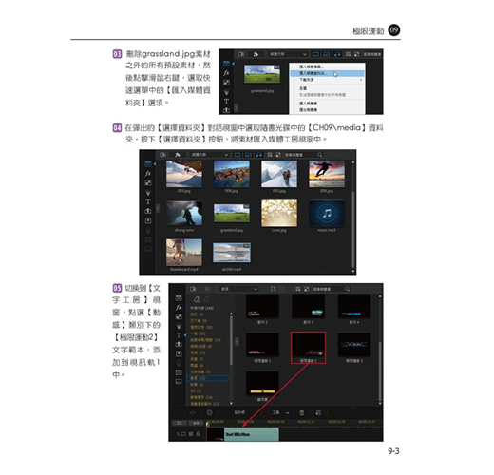The height and width of the screenshot is (475, 494).
Task: Open the music.mp3 audio note thumbnail
Action: point(327,213)
